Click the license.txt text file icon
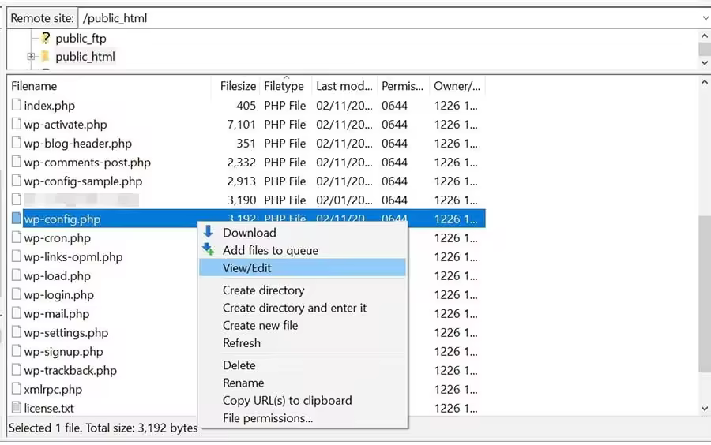The width and height of the screenshot is (711, 445). (17, 408)
